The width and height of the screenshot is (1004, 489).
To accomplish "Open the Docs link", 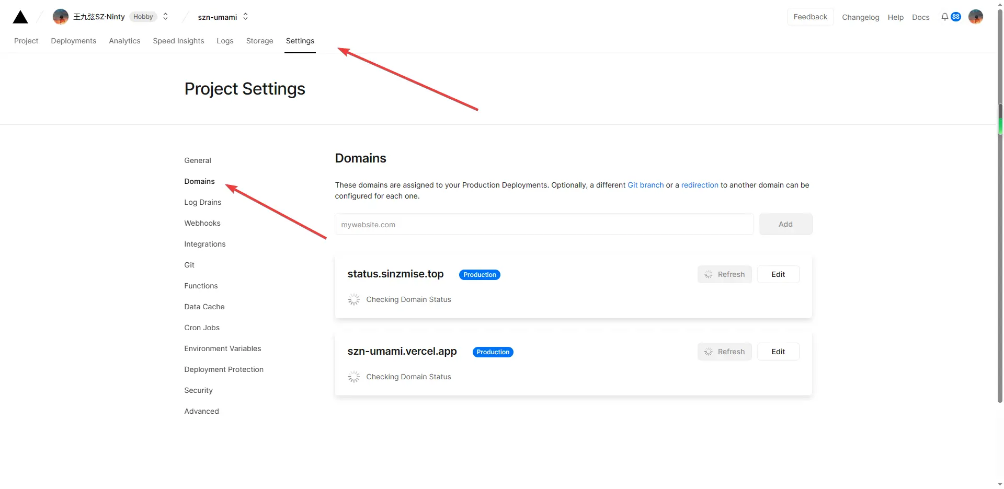I will coord(921,17).
